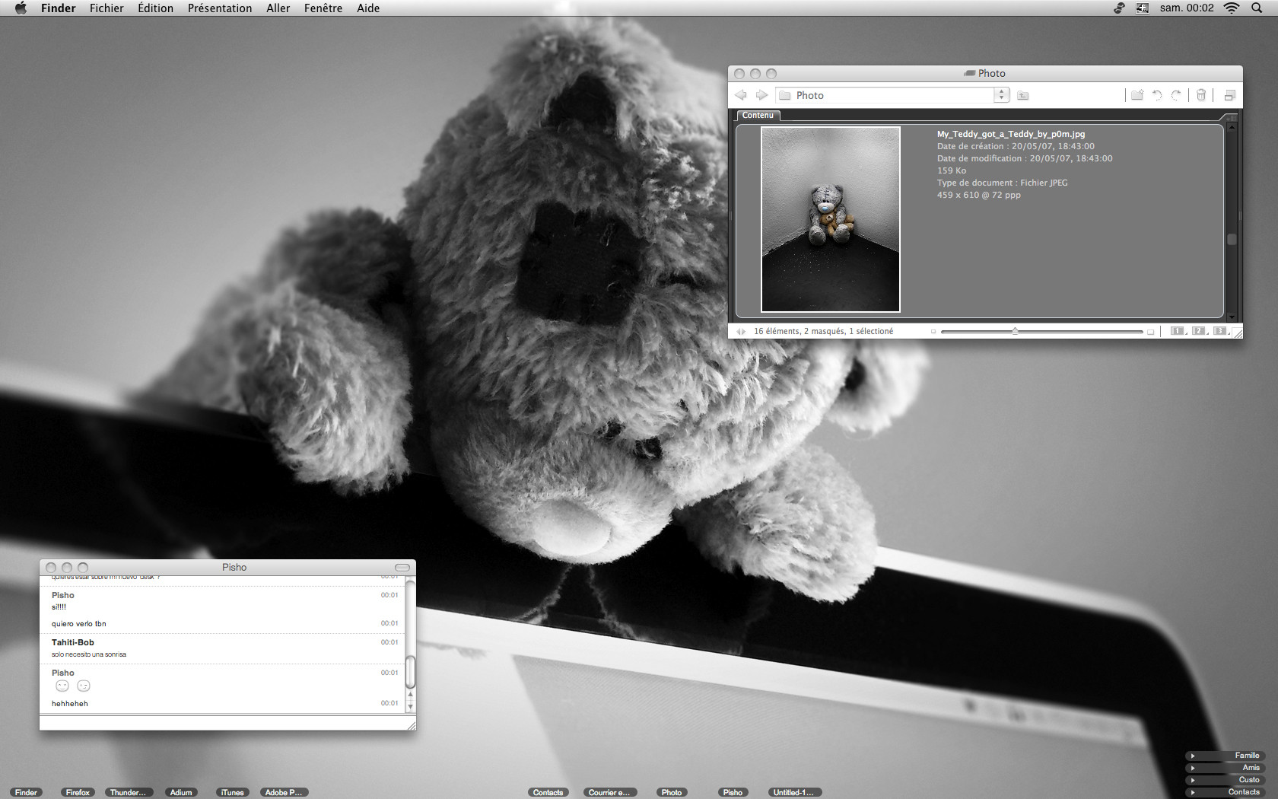Open Adobe P... from the bottom dock

[283, 792]
